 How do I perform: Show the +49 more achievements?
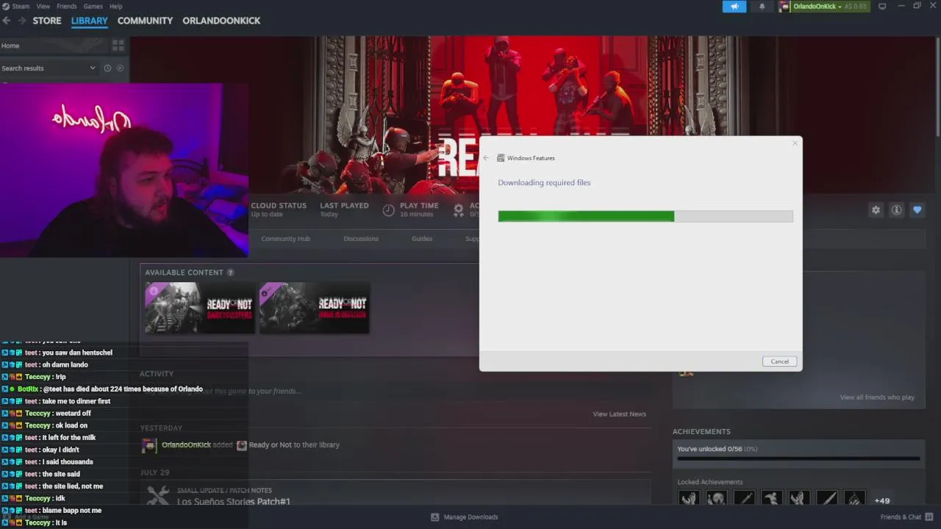click(881, 500)
